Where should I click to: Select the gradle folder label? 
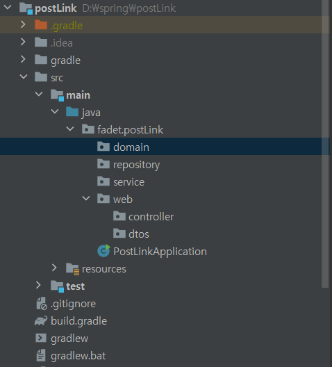click(66, 60)
